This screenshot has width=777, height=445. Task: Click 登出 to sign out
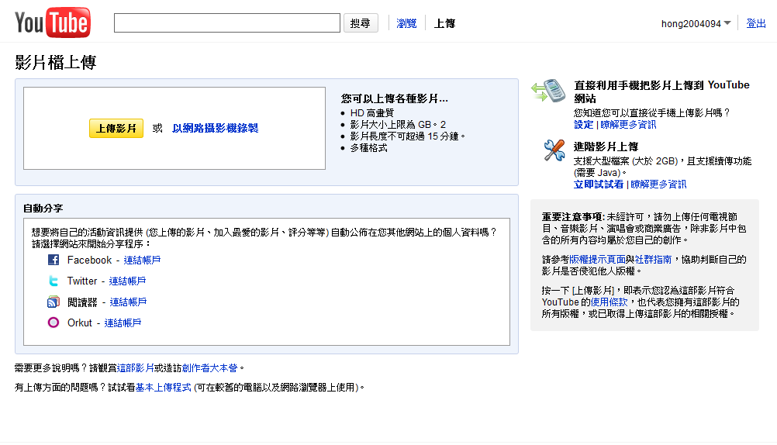pyautogui.click(x=756, y=23)
